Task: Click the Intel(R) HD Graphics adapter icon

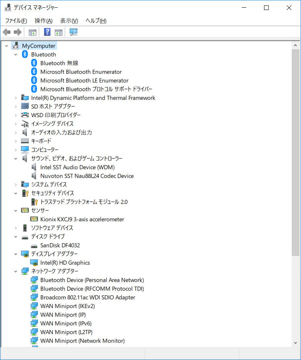Action: click(x=34, y=262)
